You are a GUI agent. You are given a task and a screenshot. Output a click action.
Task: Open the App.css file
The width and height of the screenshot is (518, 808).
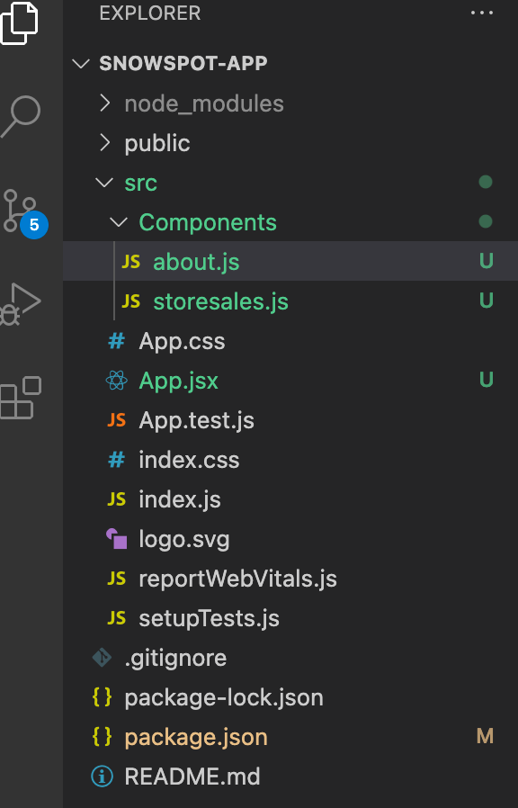coord(290,341)
